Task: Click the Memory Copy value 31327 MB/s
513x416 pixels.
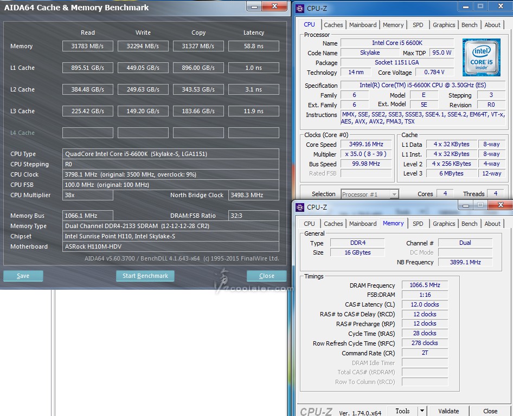Action: point(198,46)
